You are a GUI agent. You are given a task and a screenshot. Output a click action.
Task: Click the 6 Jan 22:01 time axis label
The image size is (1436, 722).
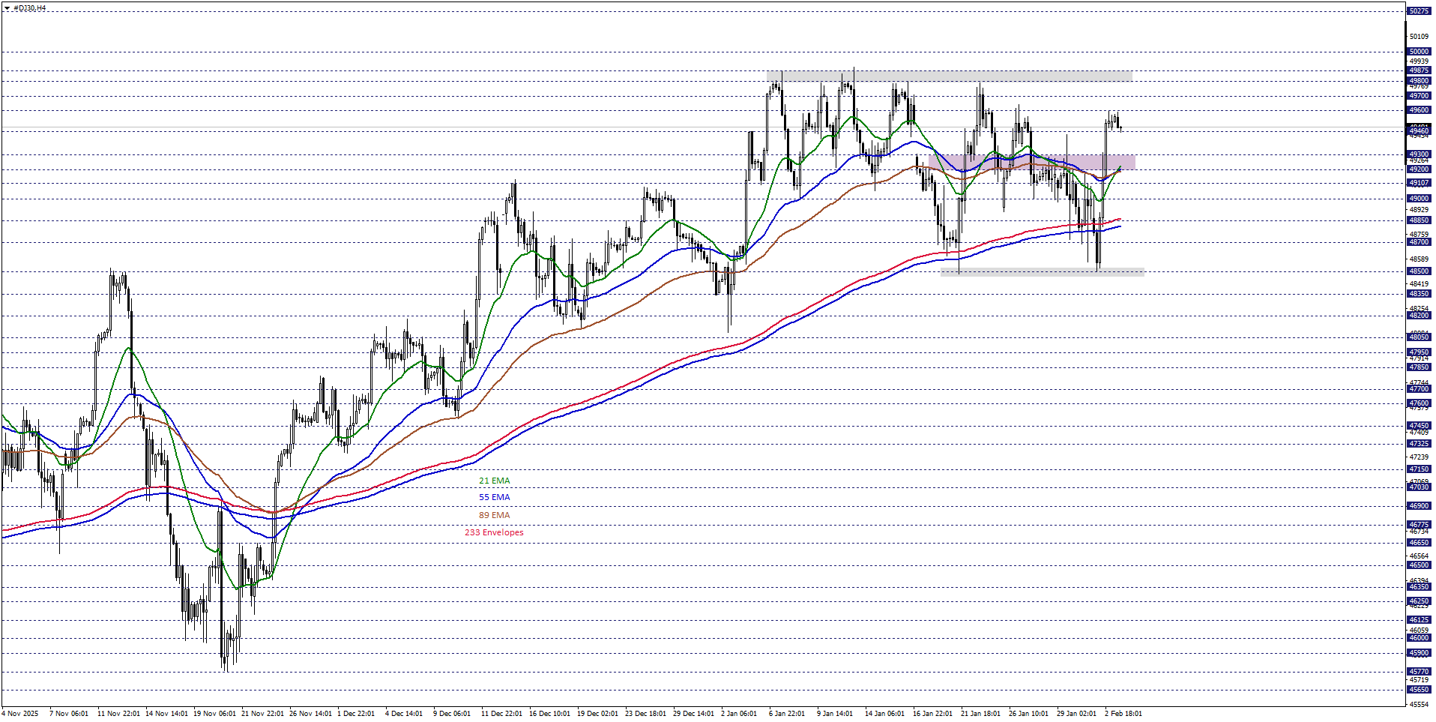(x=786, y=713)
